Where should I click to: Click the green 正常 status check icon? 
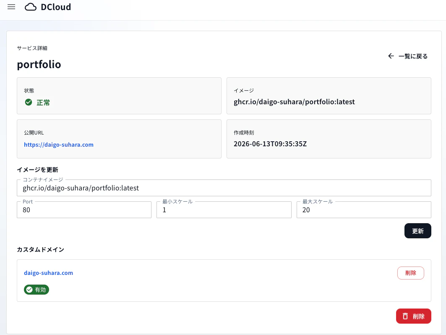coord(29,102)
